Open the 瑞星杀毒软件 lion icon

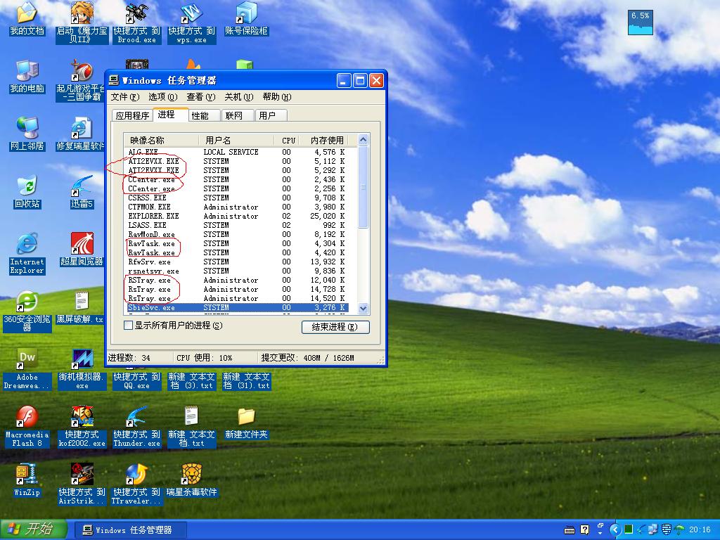tap(191, 475)
